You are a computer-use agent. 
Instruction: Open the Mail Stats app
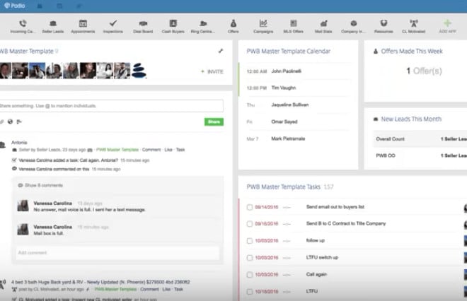click(323, 26)
